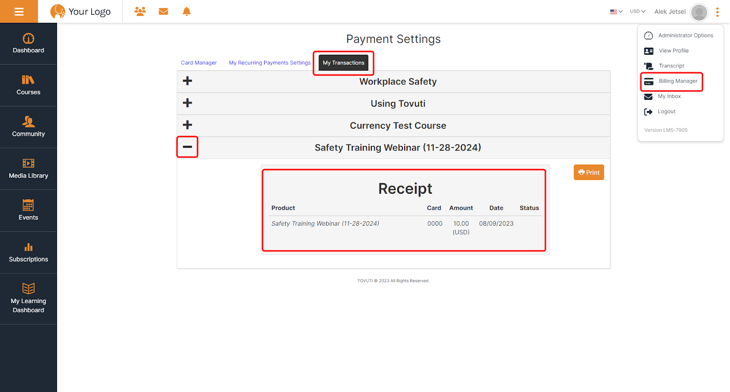Click the 08/09/2023 date cell
This screenshot has height=392, width=730.
coord(496,223)
